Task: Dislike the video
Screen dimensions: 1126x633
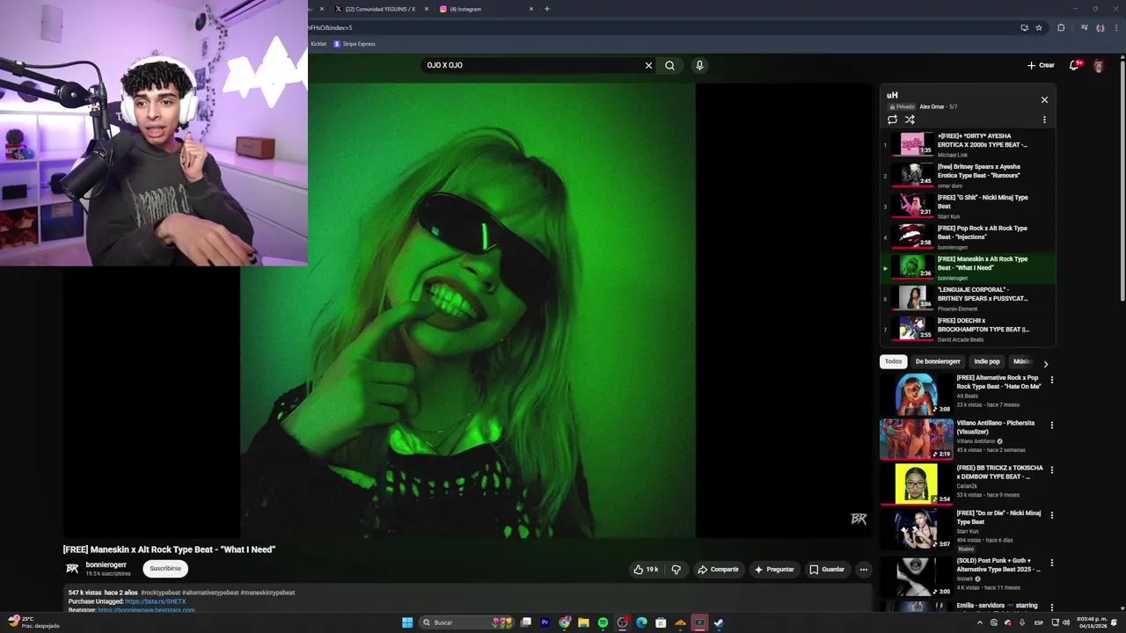Action: (x=676, y=569)
